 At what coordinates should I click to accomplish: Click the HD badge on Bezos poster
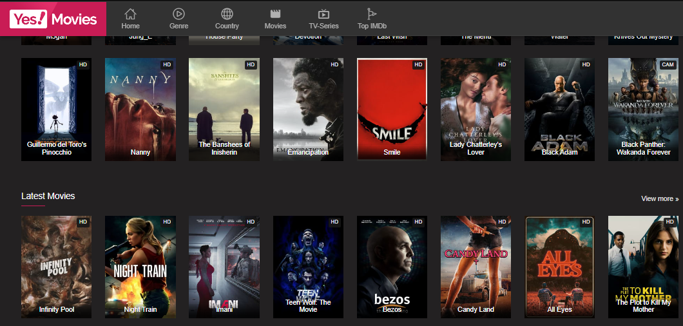pyautogui.click(x=418, y=222)
